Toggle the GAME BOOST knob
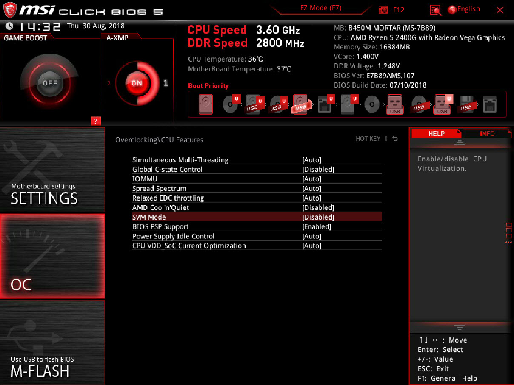The width and height of the screenshot is (514, 385). 50,83
